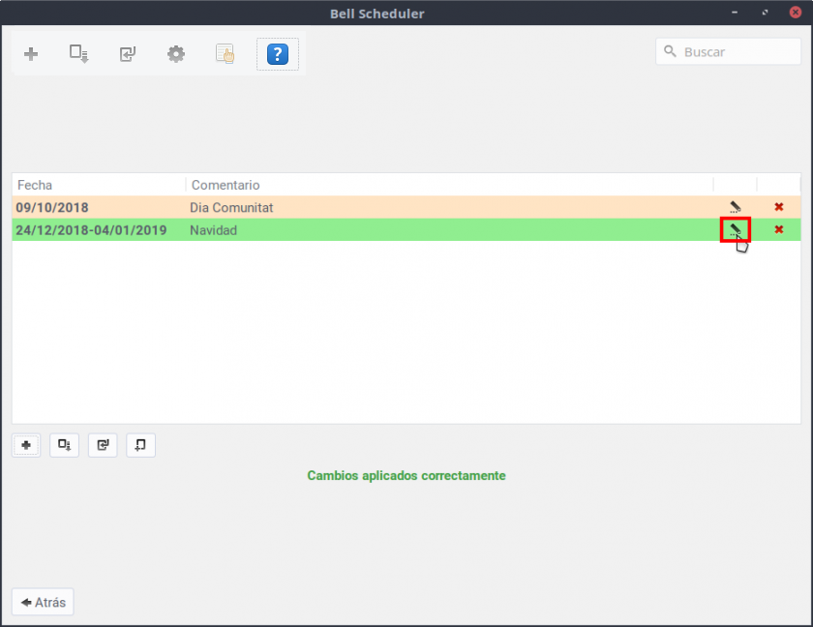The height and width of the screenshot is (627, 813).
Task: Click the import button below the list
Action: (x=103, y=445)
